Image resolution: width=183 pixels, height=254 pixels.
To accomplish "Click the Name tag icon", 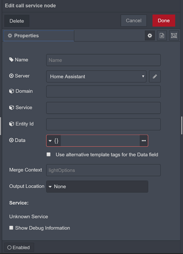I will (x=11, y=59).
